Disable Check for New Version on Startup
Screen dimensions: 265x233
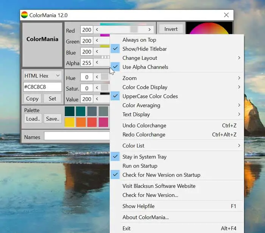[x=177, y=175]
